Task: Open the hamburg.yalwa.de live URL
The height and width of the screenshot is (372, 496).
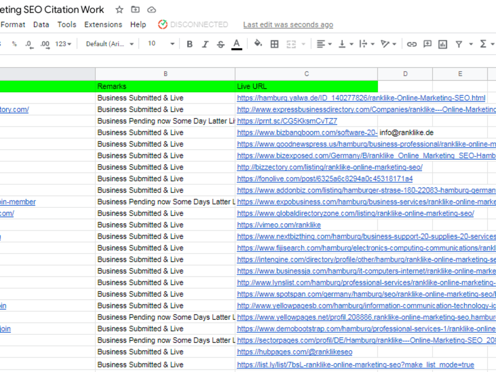Action: (x=361, y=98)
